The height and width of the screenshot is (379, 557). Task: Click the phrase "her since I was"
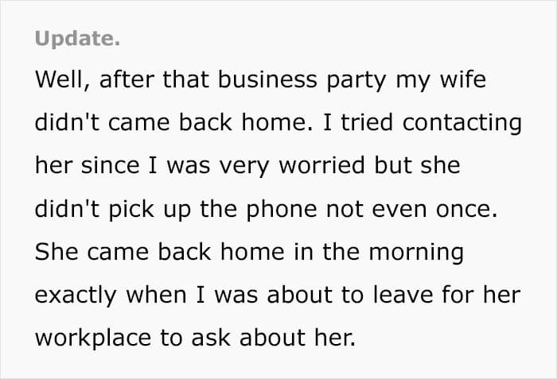[123, 165]
